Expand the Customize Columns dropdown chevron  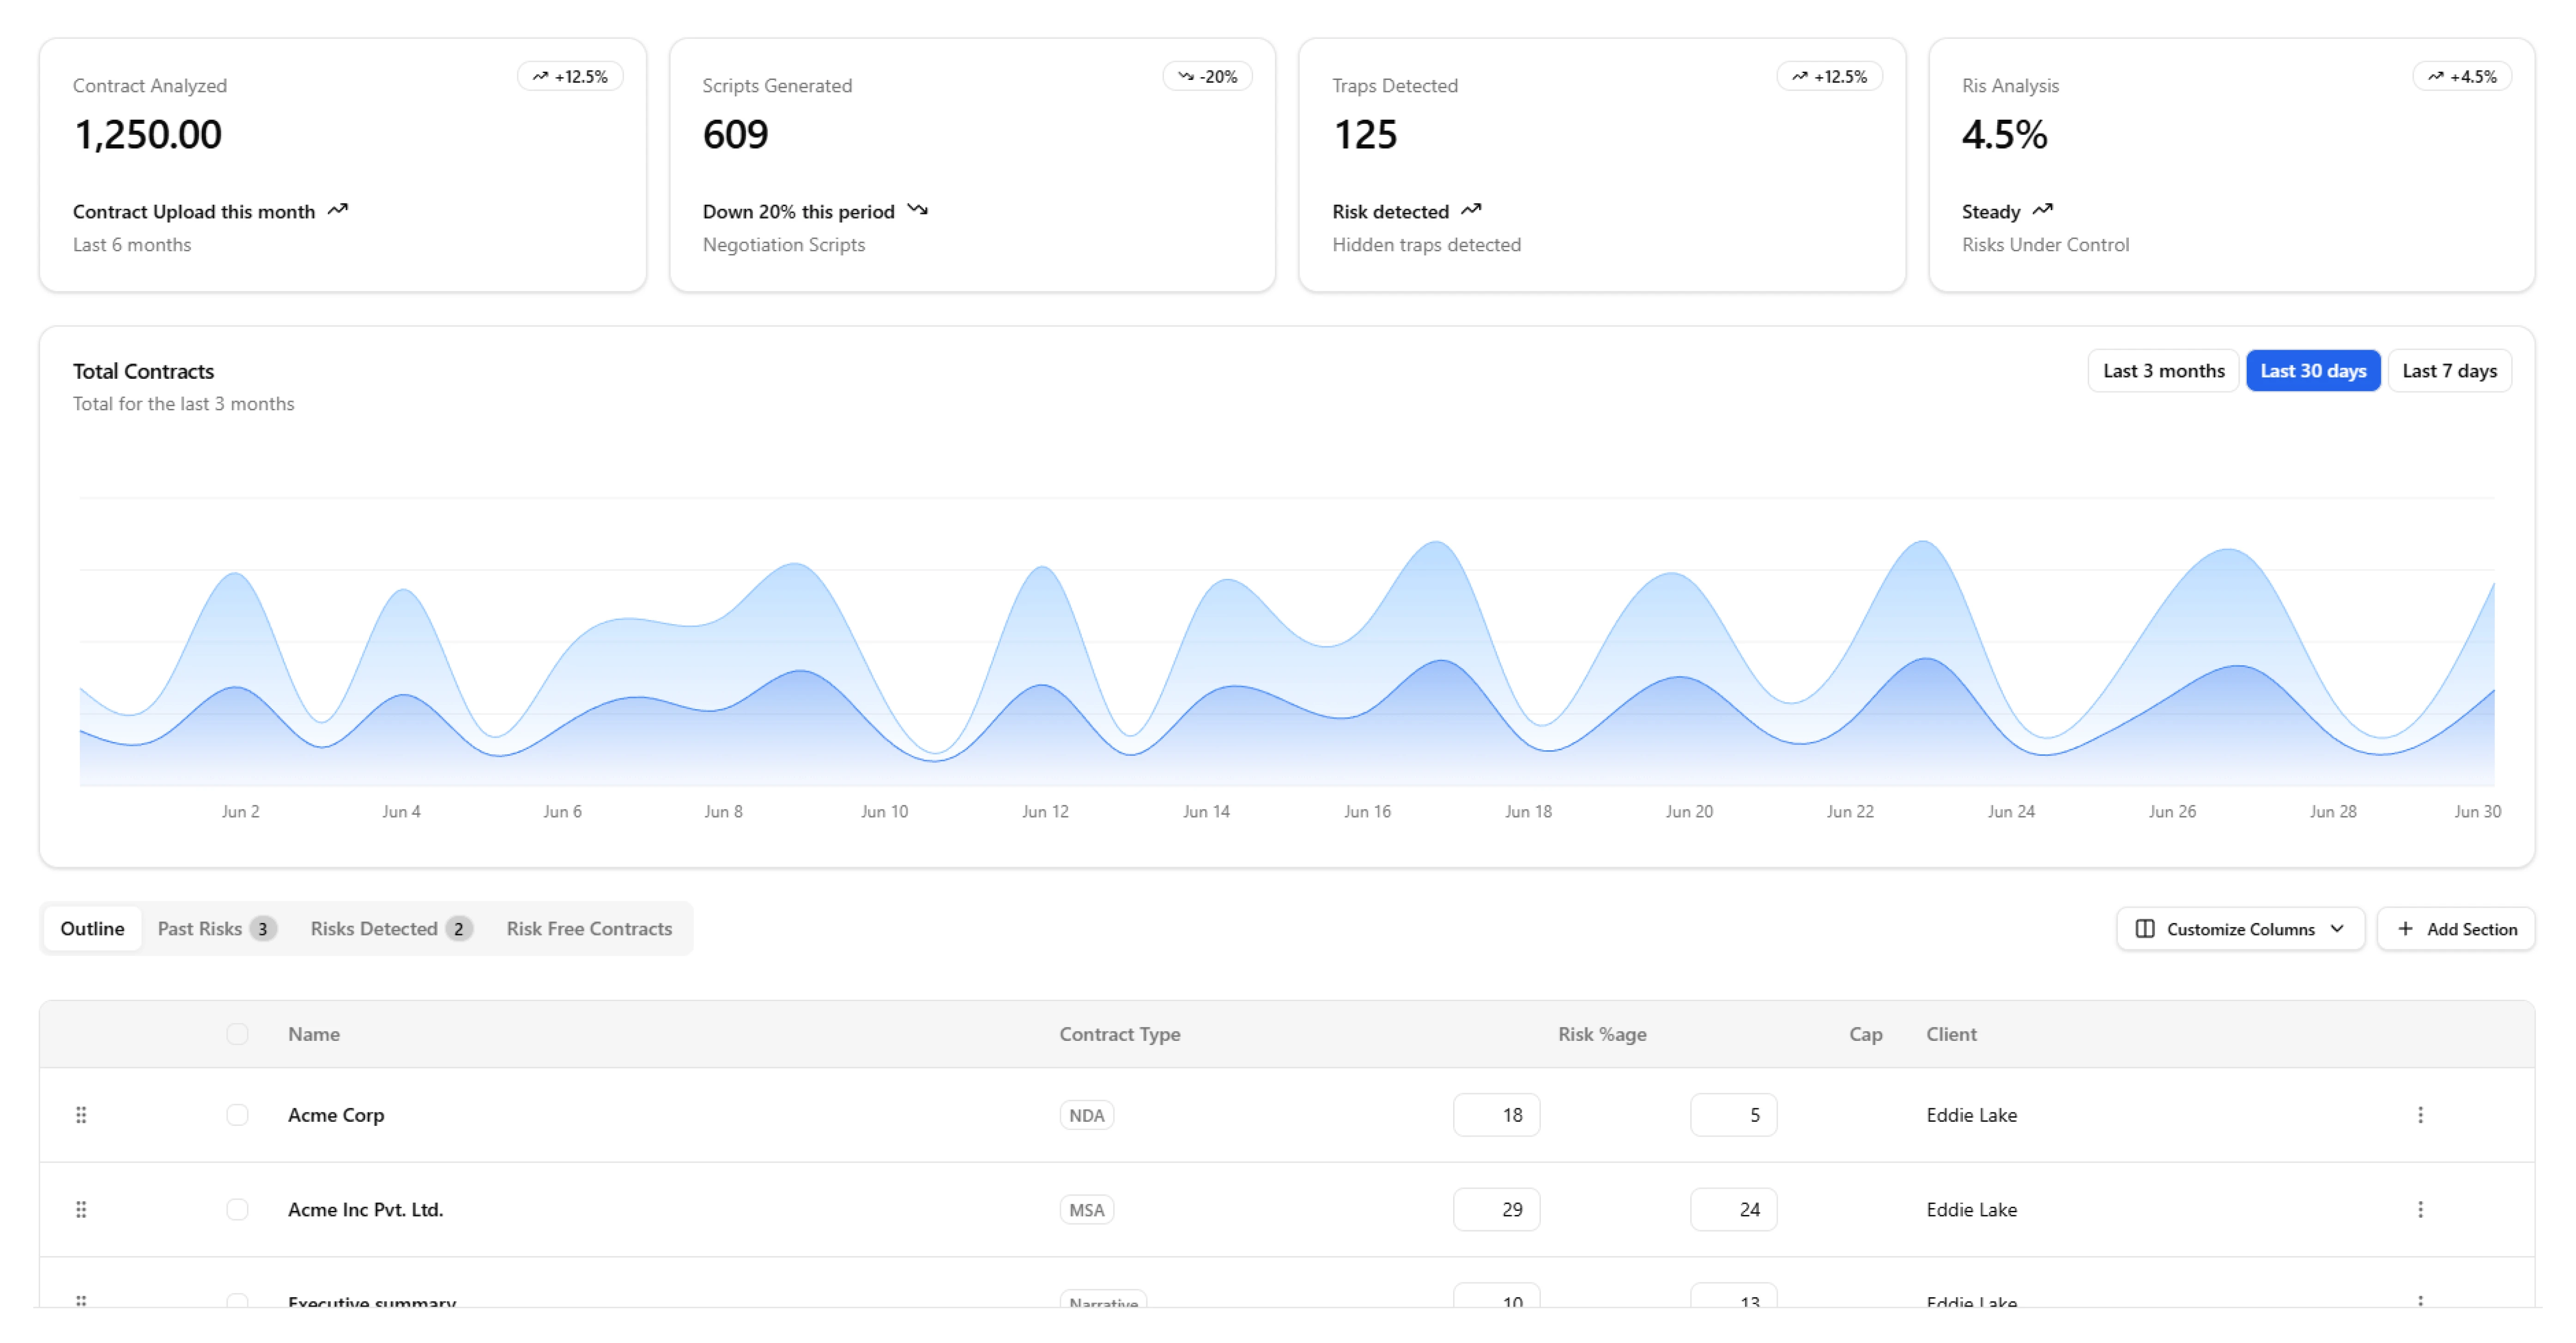pyautogui.click(x=2337, y=929)
